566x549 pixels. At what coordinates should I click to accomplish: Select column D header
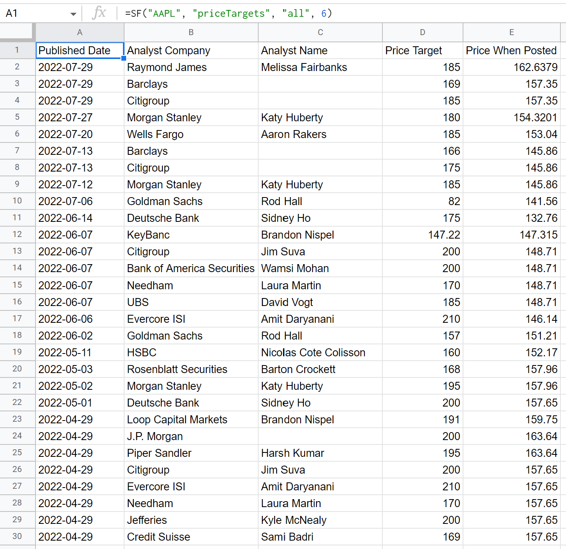click(423, 32)
